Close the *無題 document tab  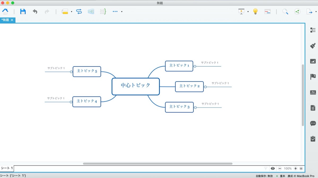click(x=12, y=20)
